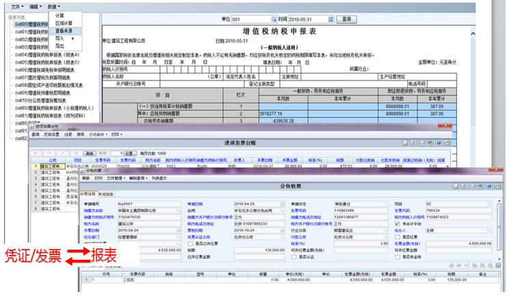The image size is (511, 296).
Task: Click the blue help icon in 进项发票台账 header
Action: 438,143
